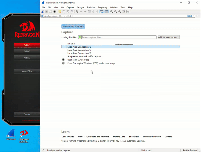Toggle packet colorization using coloring rules
The width and height of the screenshot is (201, 152).
click(107, 12)
